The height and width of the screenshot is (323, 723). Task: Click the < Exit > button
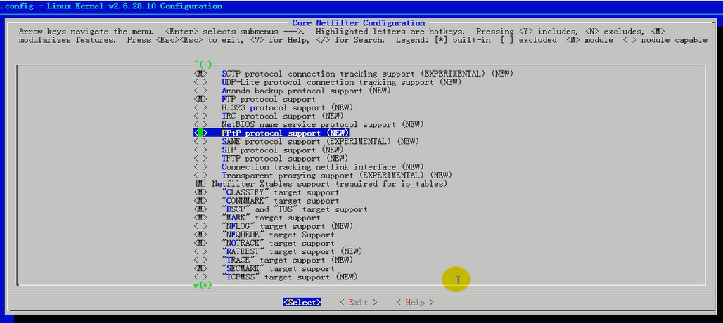click(x=358, y=303)
